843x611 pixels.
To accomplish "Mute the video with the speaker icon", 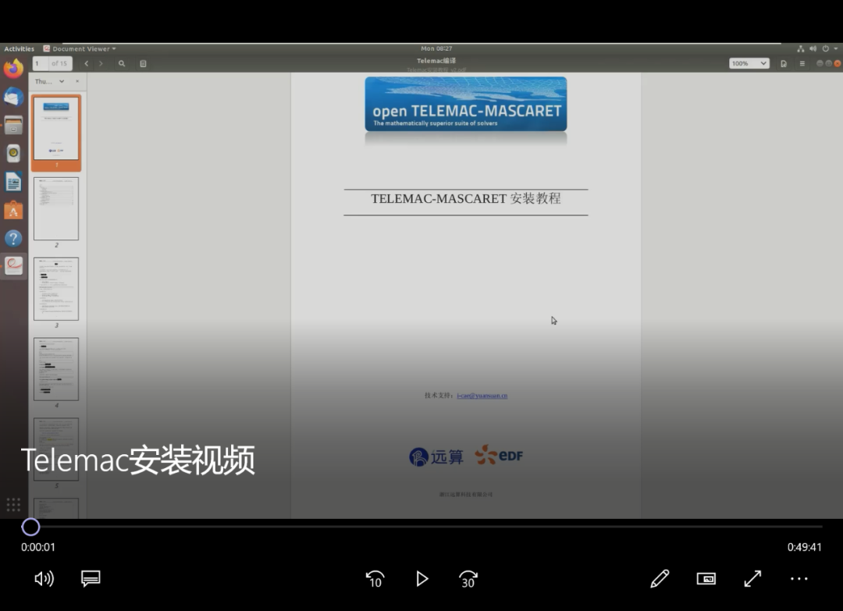I will [x=44, y=579].
